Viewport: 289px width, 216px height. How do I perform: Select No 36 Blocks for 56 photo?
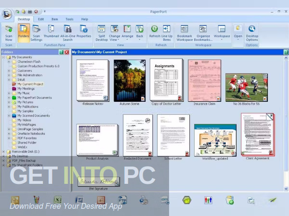click(247, 88)
